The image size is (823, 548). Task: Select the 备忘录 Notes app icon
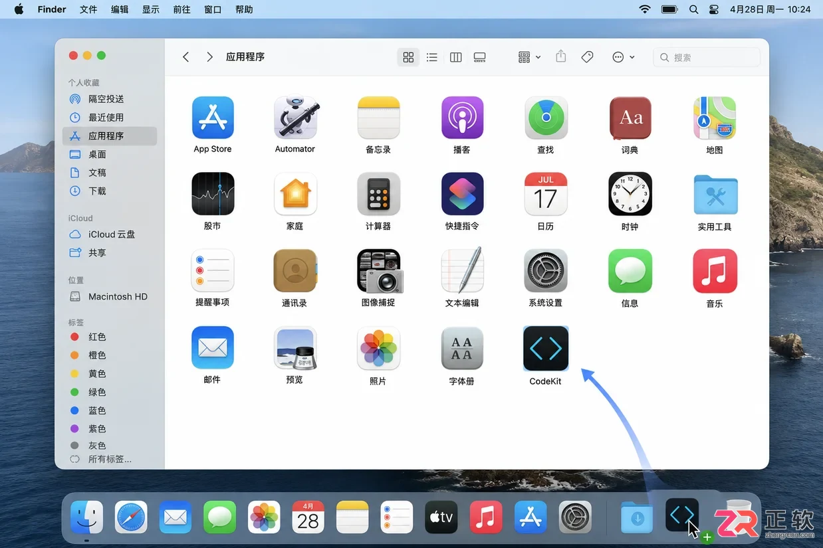tap(378, 118)
